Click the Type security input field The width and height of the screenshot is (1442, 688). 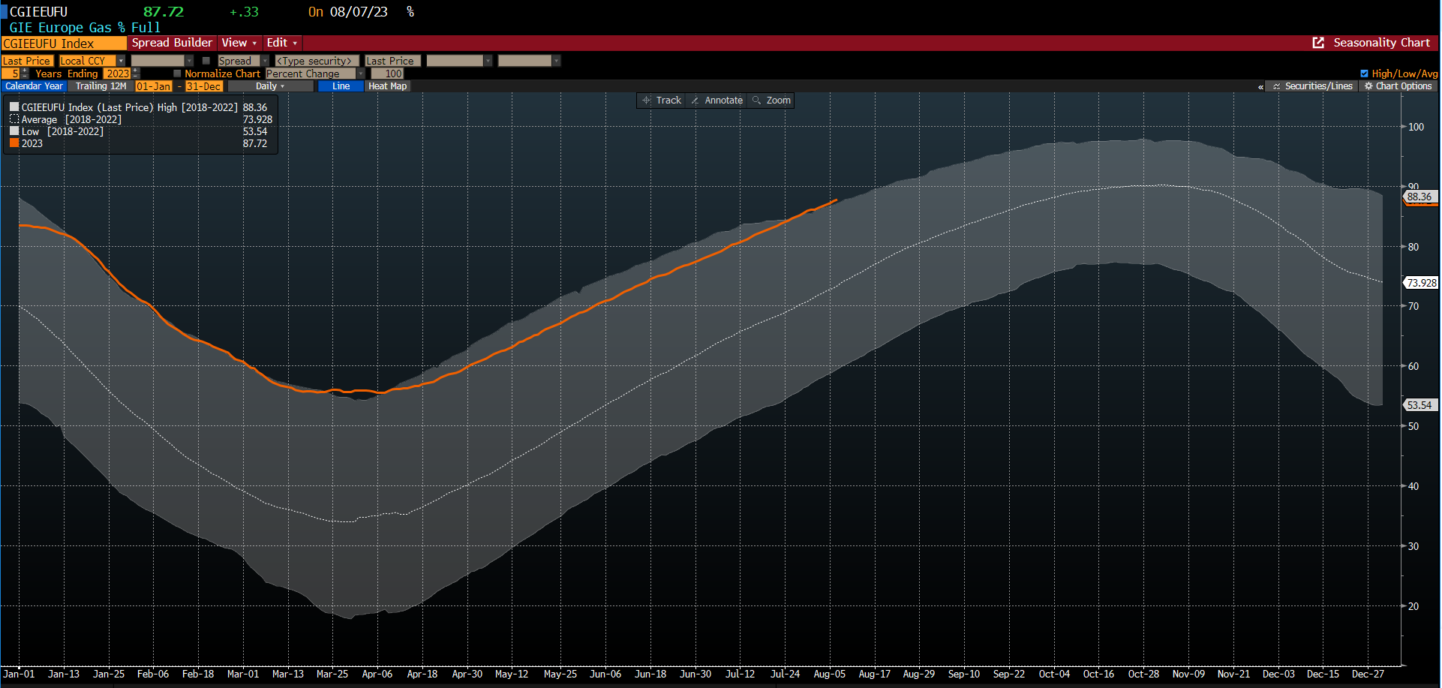point(315,61)
